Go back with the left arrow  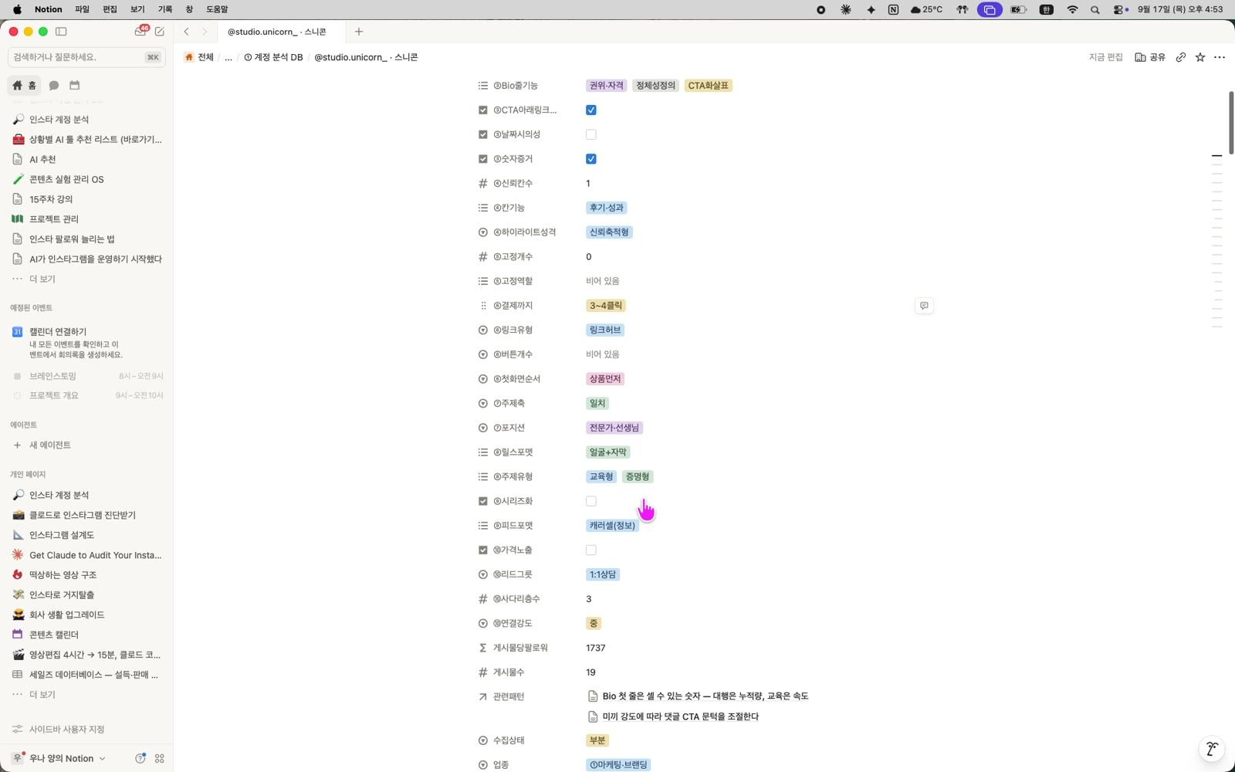coord(186,32)
